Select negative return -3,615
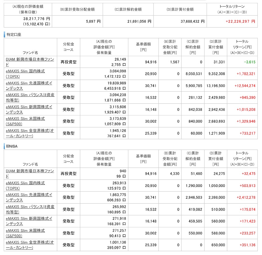The image size is (262, 255). pyautogui.click(x=249, y=62)
